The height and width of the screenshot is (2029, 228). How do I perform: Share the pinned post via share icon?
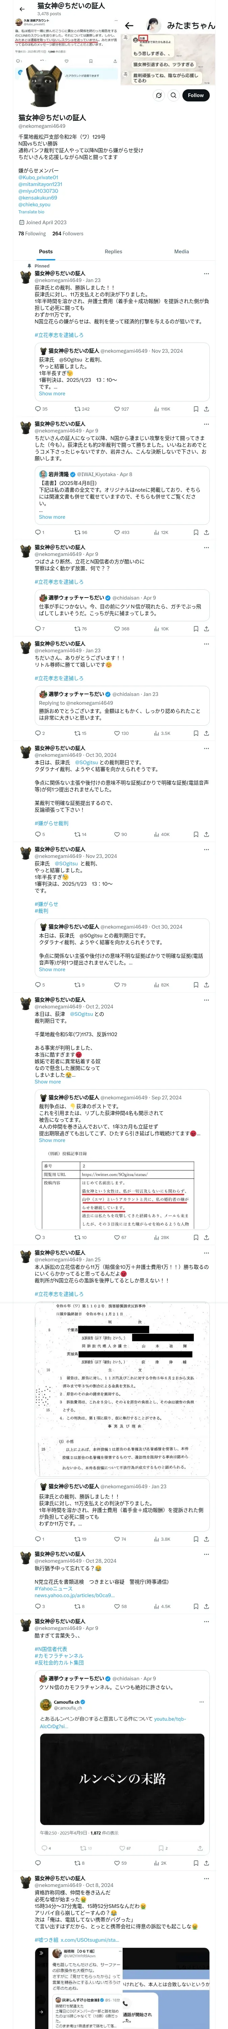(206, 409)
